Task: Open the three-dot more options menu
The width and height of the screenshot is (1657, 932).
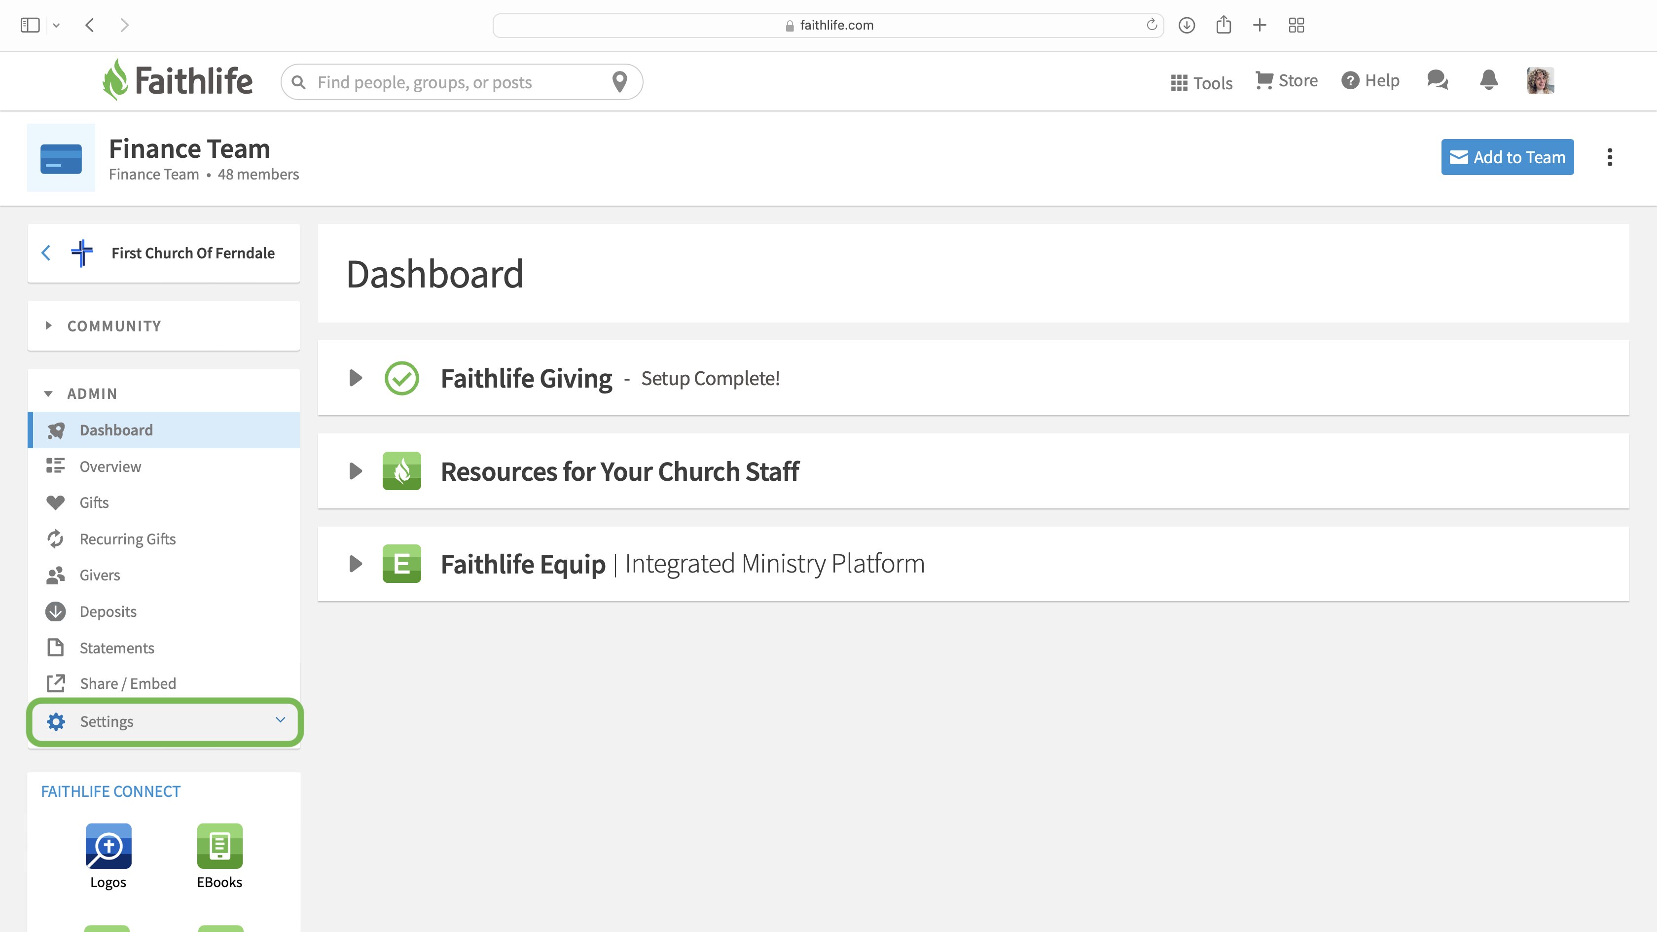Action: [x=1609, y=158]
